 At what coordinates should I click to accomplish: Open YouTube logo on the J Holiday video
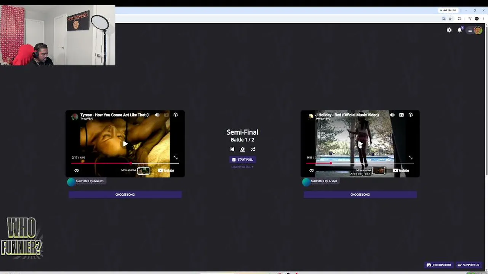401,170
